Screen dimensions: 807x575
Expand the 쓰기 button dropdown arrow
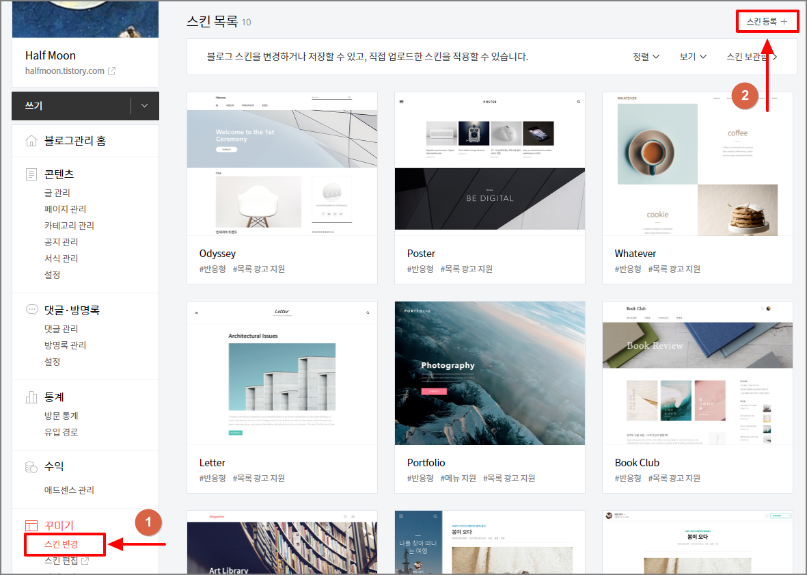[145, 105]
